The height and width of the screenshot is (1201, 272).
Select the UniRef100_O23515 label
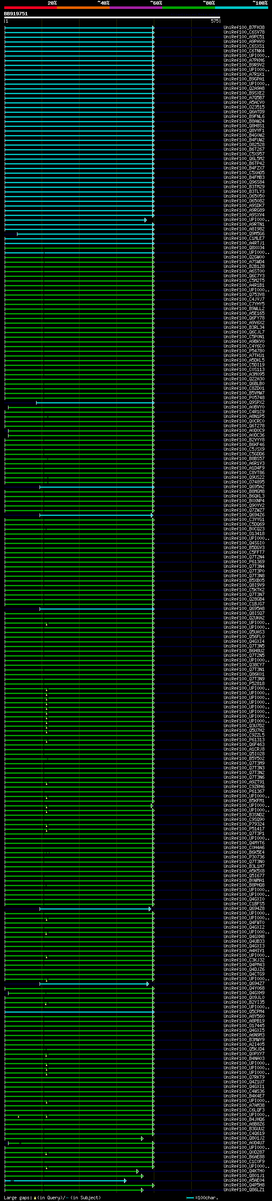click(244, 107)
